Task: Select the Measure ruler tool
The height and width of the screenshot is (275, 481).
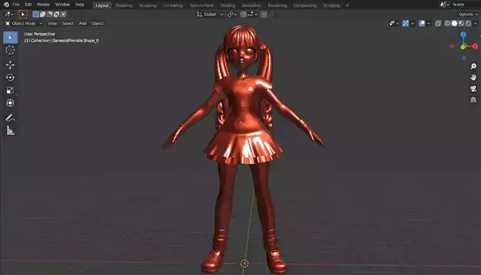Action: click(x=10, y=131)
